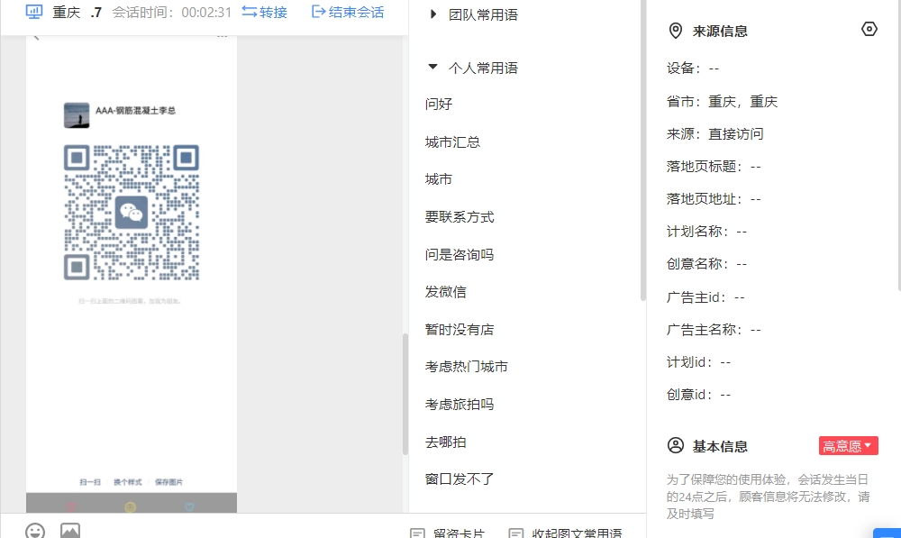901x538 pixels.
Task: Click the send picture icon
Action: (x=70, y=531)
